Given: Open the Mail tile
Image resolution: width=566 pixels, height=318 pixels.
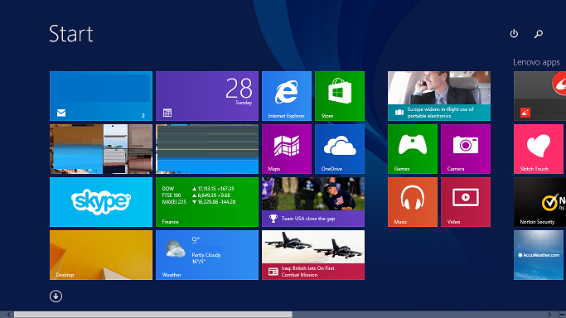Looking at the screenshot, I should point(101,96).
